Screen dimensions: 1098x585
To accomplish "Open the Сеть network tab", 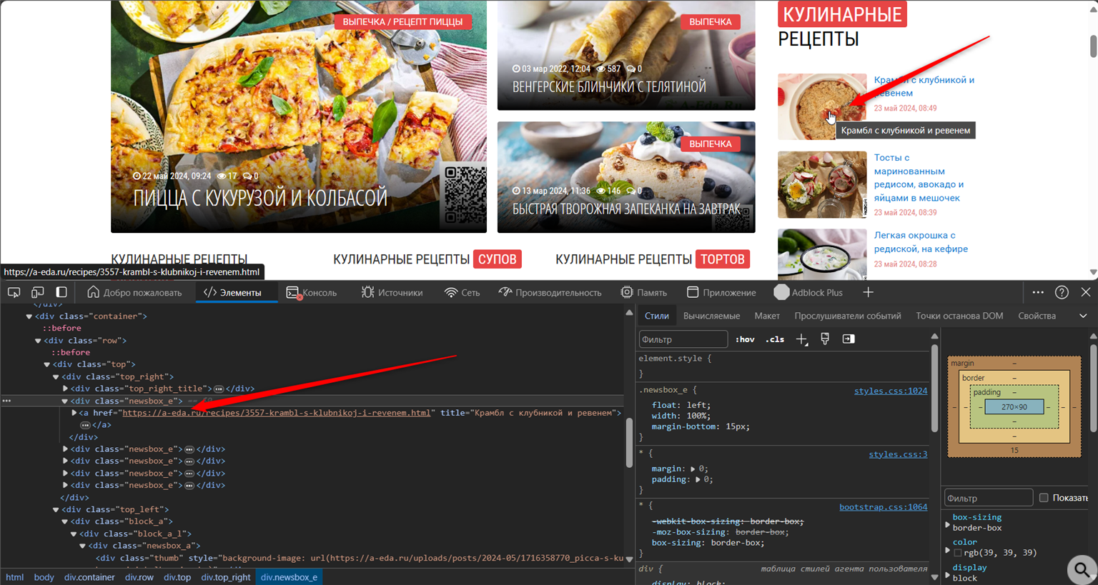I will coord(462,292).
